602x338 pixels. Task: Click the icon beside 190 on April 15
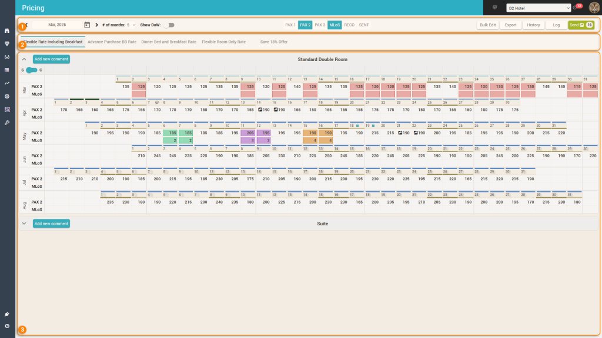click(276, 110)
